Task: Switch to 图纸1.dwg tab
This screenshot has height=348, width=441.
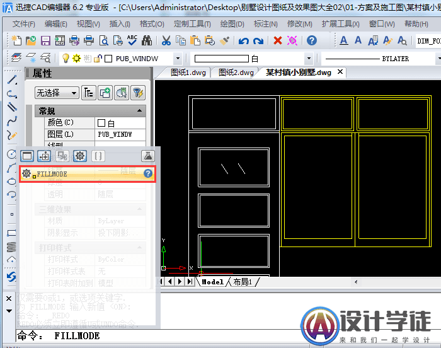Action: tap(188, 72)
